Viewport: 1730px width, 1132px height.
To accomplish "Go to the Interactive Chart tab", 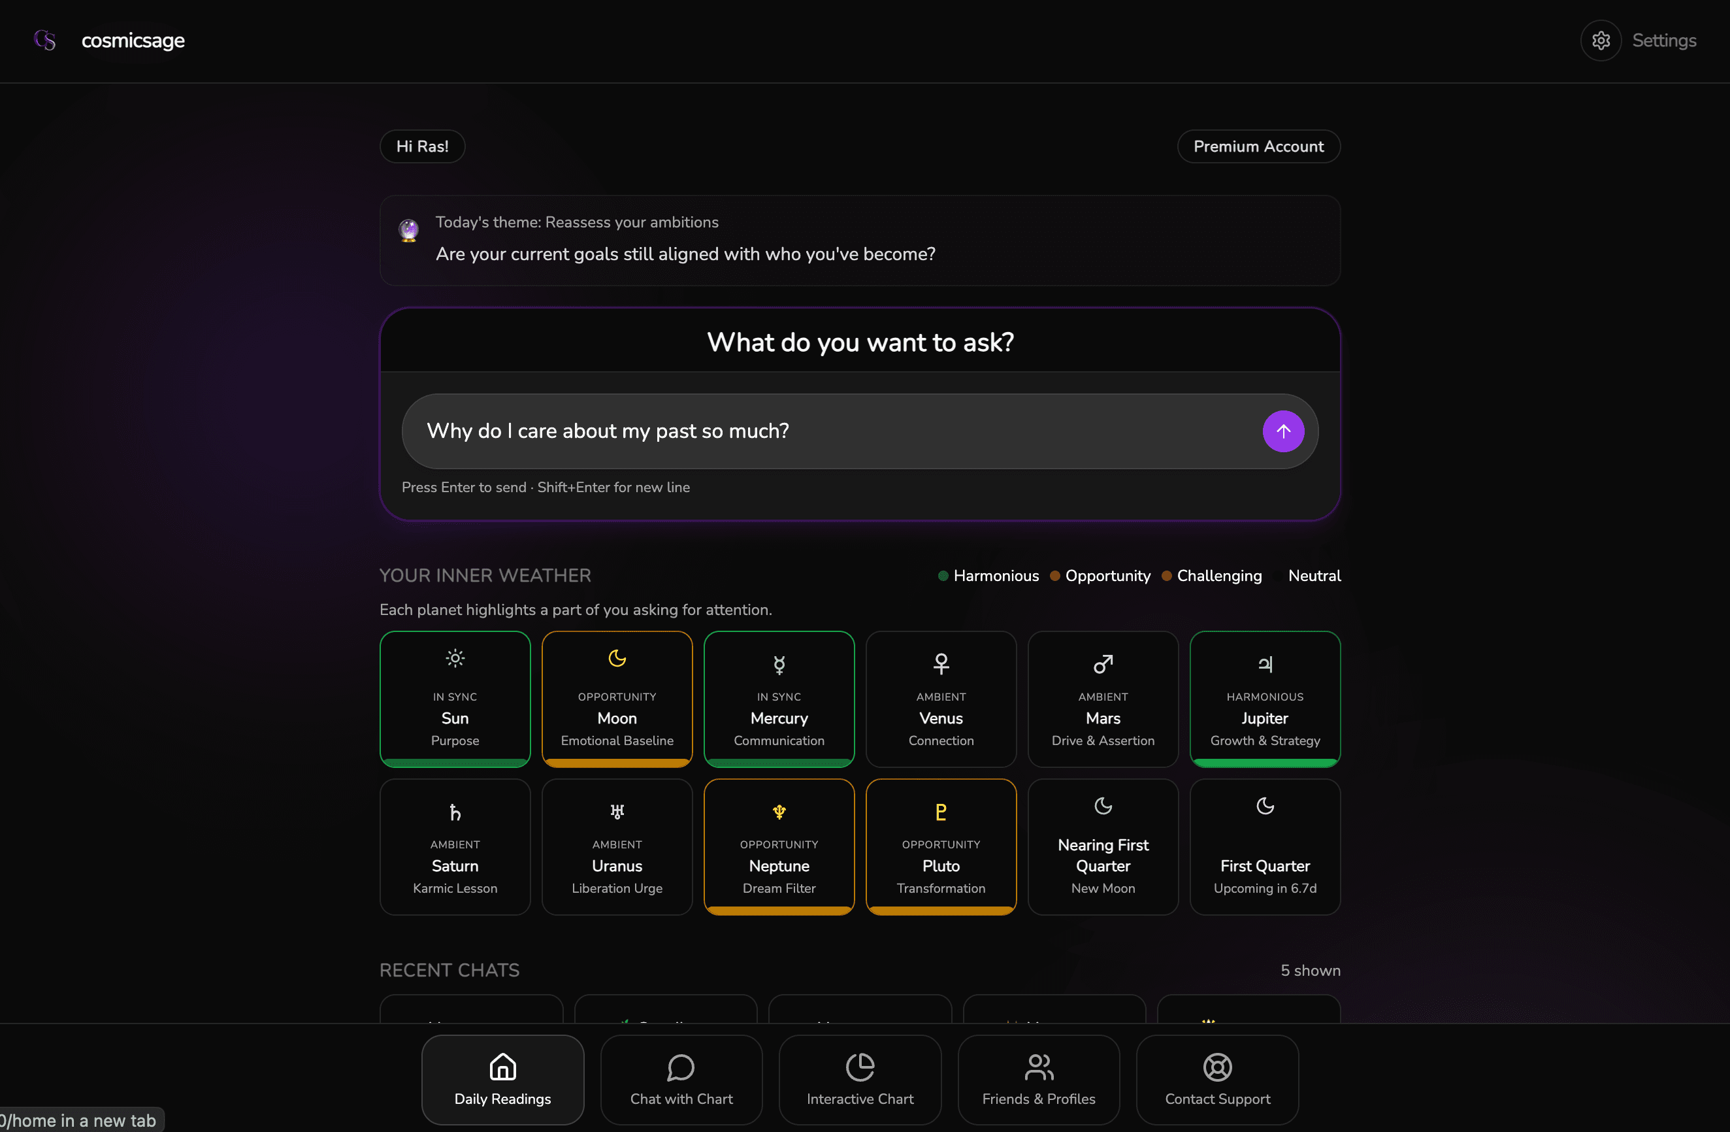I will (x=860, y=1080).
